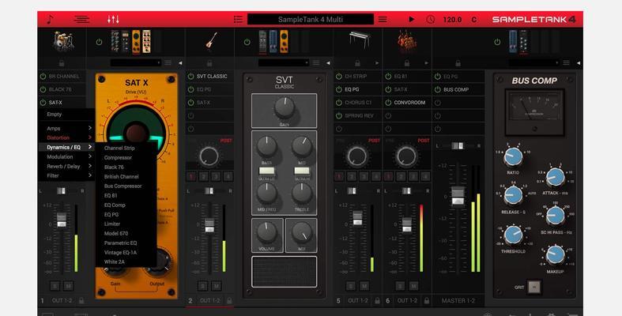The height and width of the screenshot is (316, 622).
Task: Open effect preset list icon above SAT X
Action: (x=168, y=63)
